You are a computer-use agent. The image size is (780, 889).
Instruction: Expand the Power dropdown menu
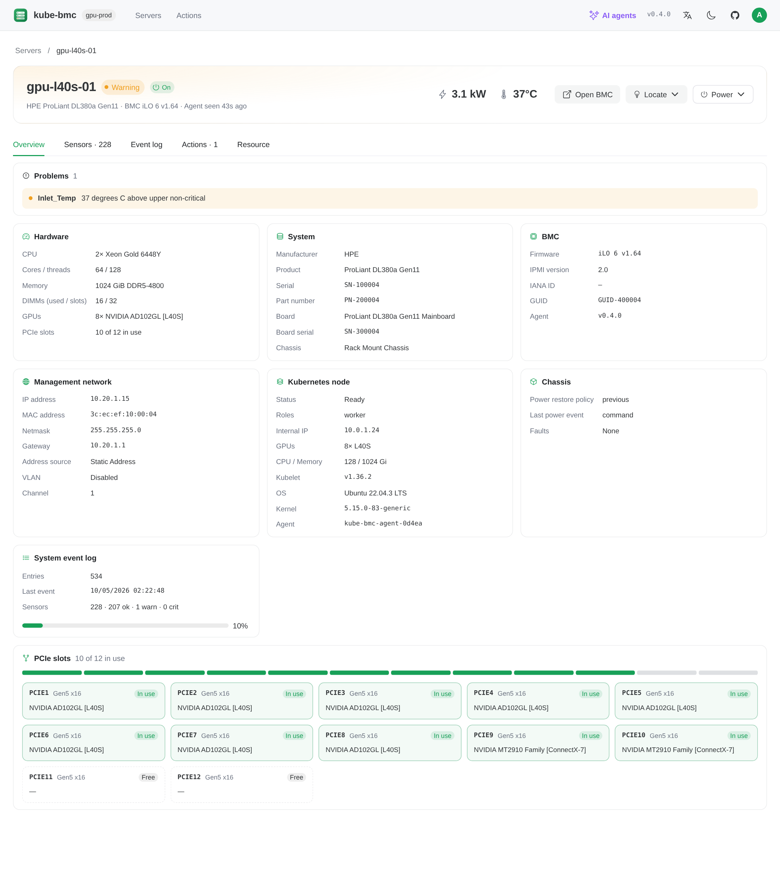pos(723,94)
